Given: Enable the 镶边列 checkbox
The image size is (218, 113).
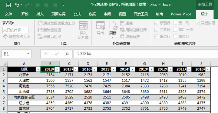Looking at the screenshot, I should click(x=175, y=36).
